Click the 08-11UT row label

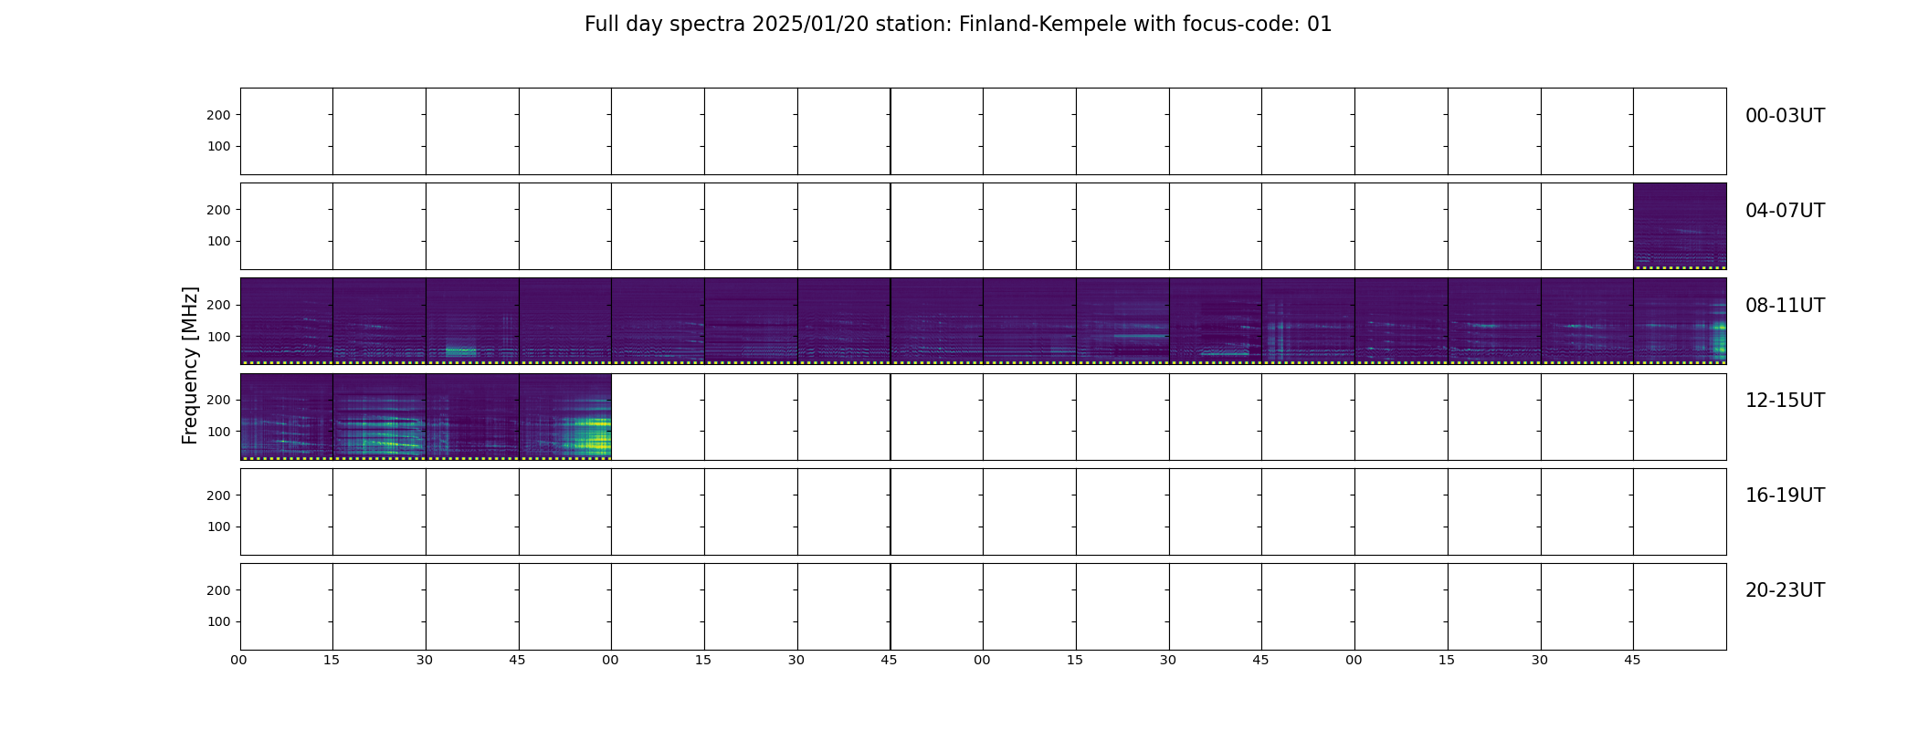click(x=1785, y=306)
